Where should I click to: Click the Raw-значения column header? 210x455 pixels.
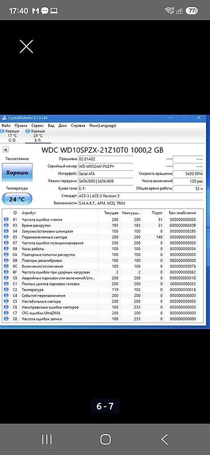pyautogui.click(x=182, y=213)
